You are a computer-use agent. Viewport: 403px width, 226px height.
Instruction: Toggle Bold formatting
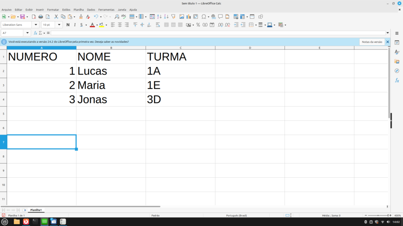point(68,25)
